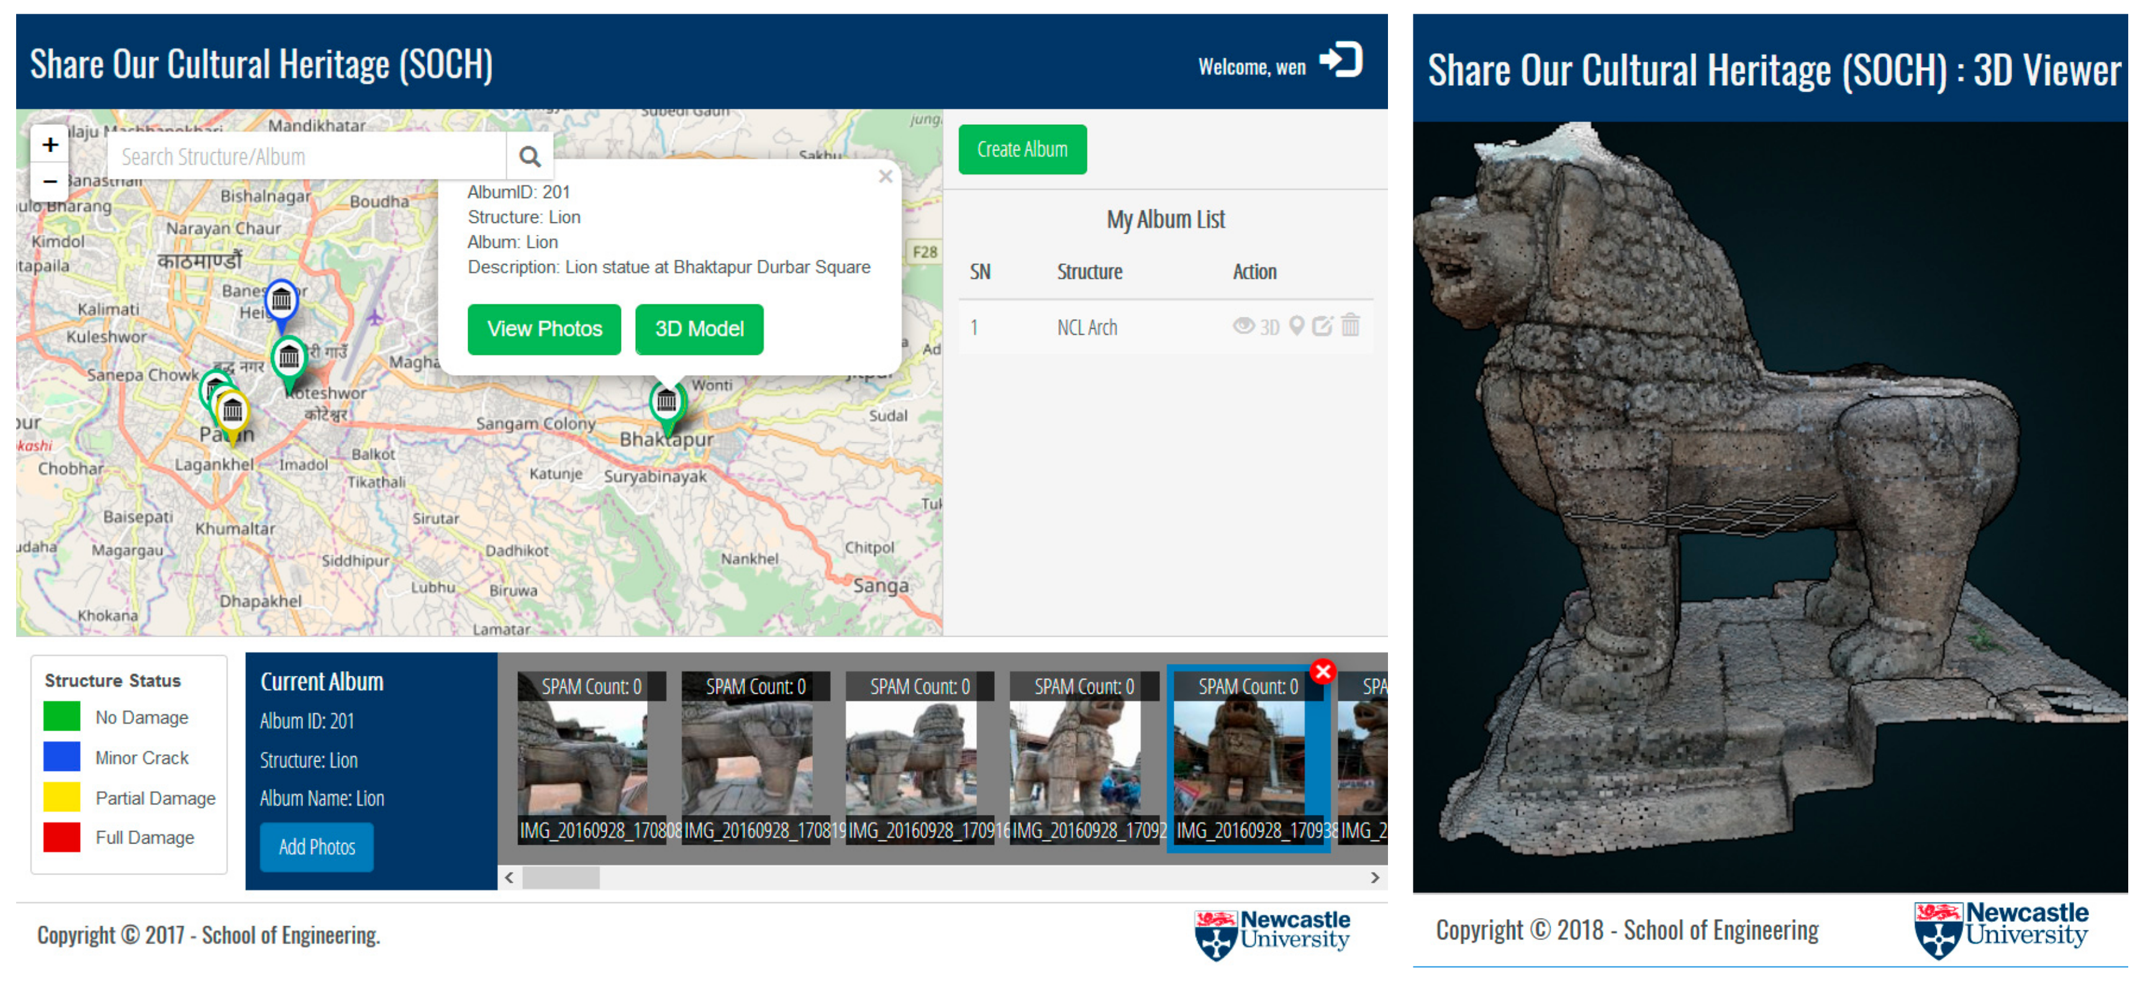Screen dimensions: 2145x987
Task: Open 3D view for NCL Arch album
Action: point(1269,327)
